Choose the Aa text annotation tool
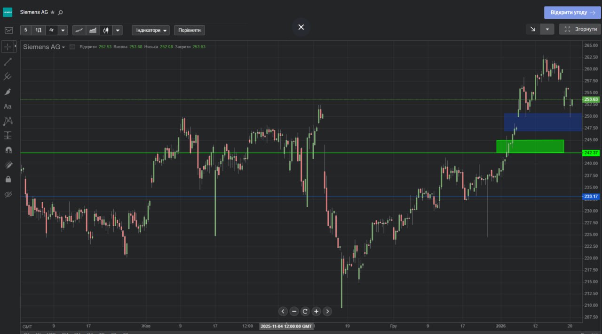 coord(8,106)
